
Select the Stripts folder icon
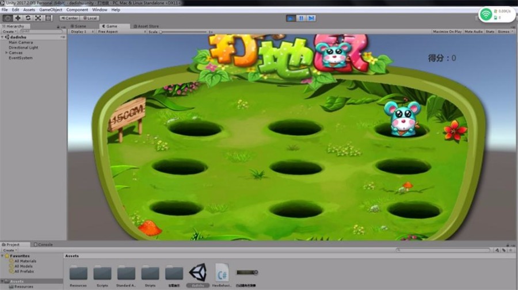click(150, 273)
